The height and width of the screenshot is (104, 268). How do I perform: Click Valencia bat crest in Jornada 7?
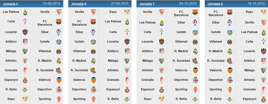[x=195, y=70]
